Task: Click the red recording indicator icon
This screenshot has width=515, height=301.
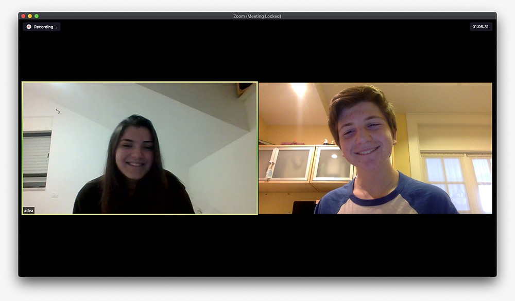Action: [29, 27]
